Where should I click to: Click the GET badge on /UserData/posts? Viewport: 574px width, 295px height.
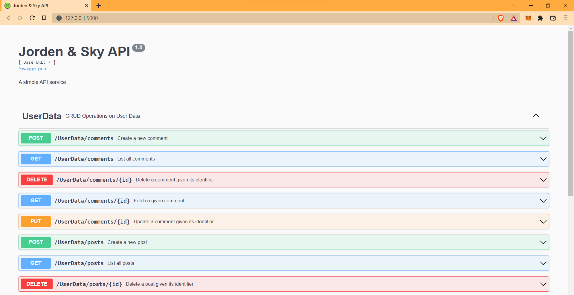click(x=36, y=263)
